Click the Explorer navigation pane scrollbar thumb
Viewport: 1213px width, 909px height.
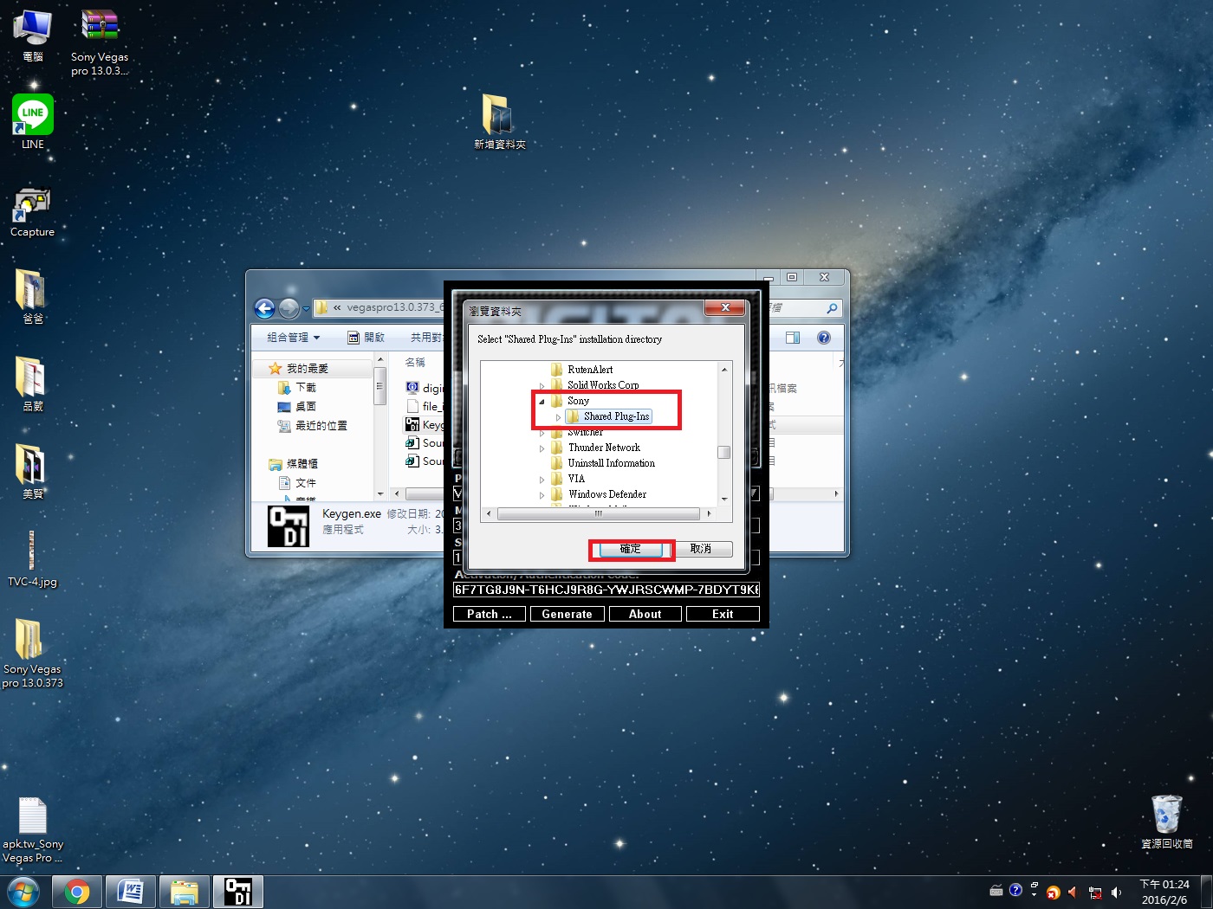click(379, 386)
